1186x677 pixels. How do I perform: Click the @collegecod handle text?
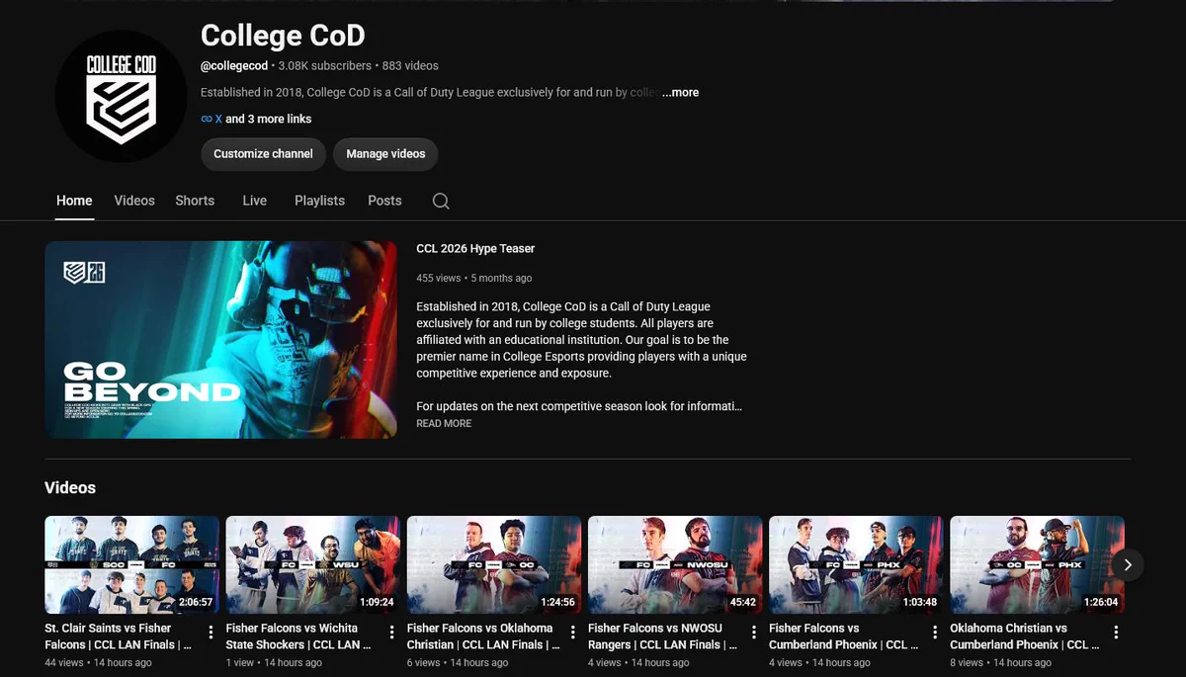[234, 65]
